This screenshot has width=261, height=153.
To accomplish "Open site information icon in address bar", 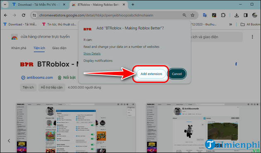I will (34, 15).
